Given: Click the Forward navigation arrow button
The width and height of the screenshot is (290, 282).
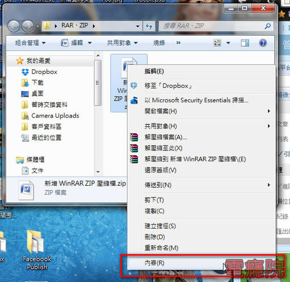Looking at the screenshot, I should pos(28,26).
